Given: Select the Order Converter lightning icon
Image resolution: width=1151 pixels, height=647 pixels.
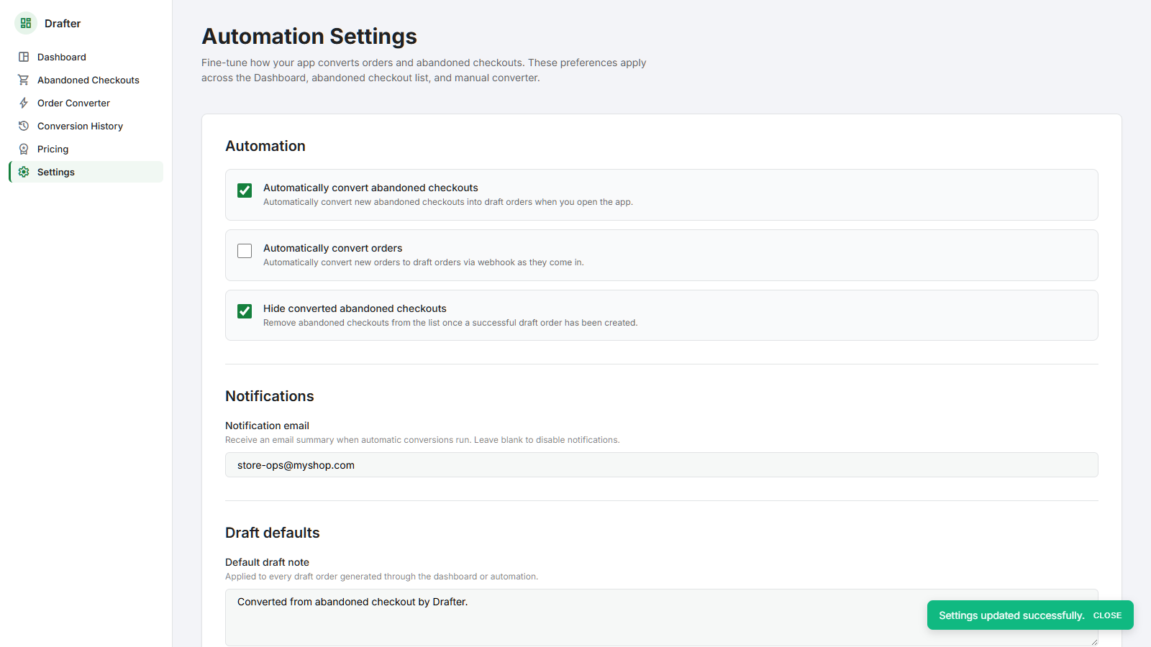Looking at the screenshot, I should click(x=24, y=103).
